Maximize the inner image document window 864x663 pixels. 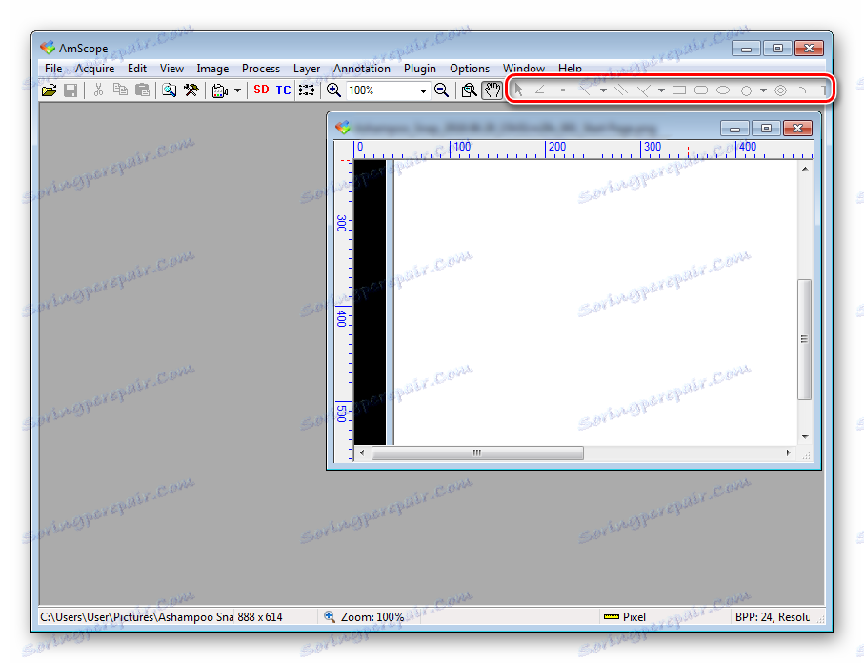pos(766,129)
